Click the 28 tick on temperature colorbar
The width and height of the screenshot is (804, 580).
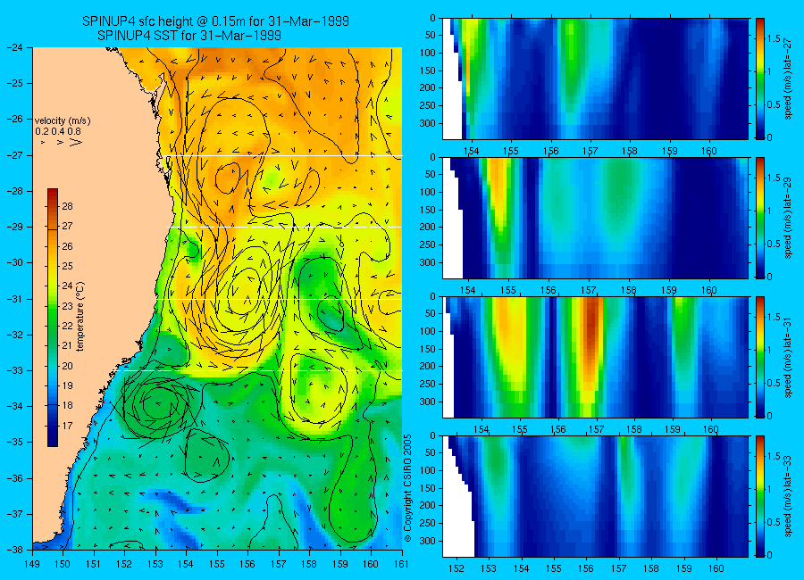point(68,206)
